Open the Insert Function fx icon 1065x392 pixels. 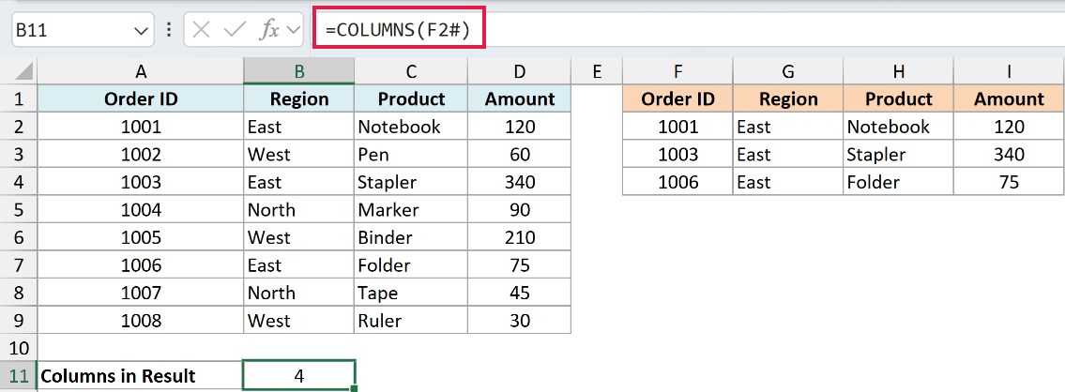(270, 30)
